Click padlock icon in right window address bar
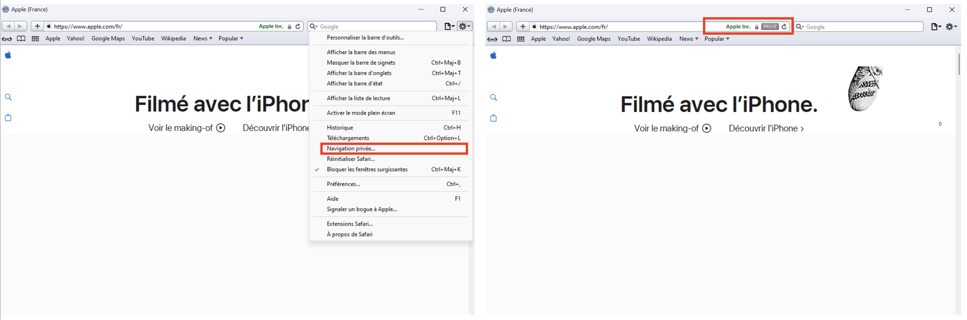967x320 pixels. pyautogui.click(x=756, y=27)
